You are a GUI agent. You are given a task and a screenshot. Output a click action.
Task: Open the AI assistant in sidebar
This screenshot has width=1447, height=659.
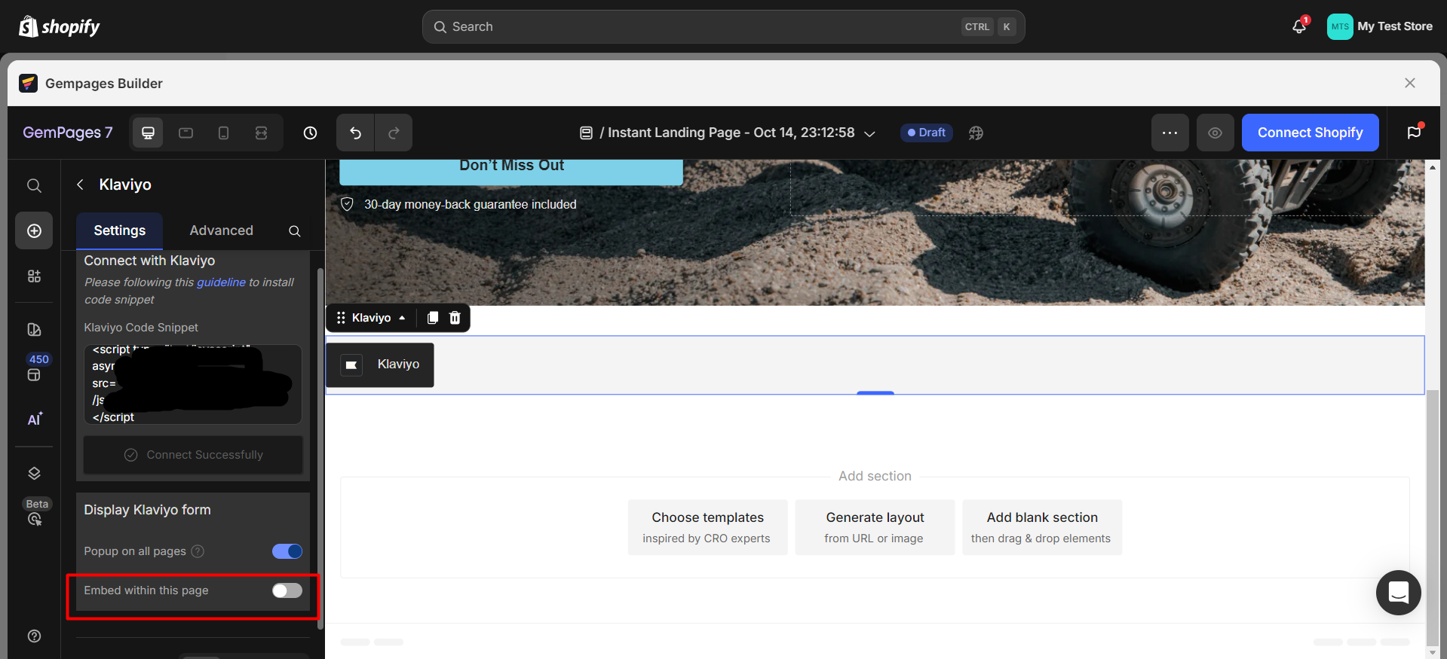[x=35, y=420]
